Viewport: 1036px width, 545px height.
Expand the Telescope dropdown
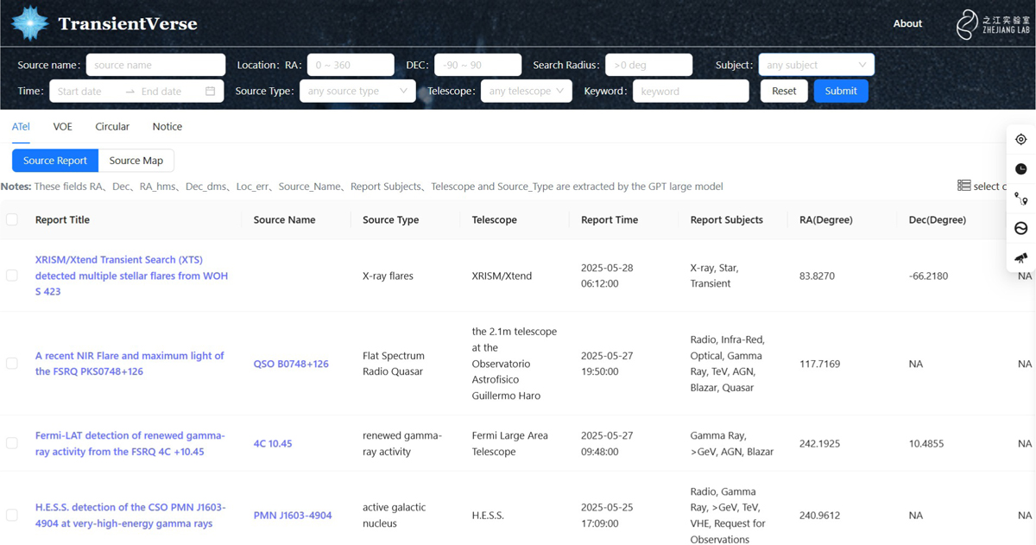[x=526, y=92]
